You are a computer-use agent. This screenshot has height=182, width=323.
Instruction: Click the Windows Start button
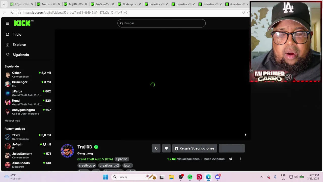coord(105,177)
